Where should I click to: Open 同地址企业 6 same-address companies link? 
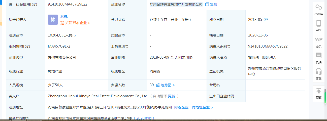click(x=202, y=107)
